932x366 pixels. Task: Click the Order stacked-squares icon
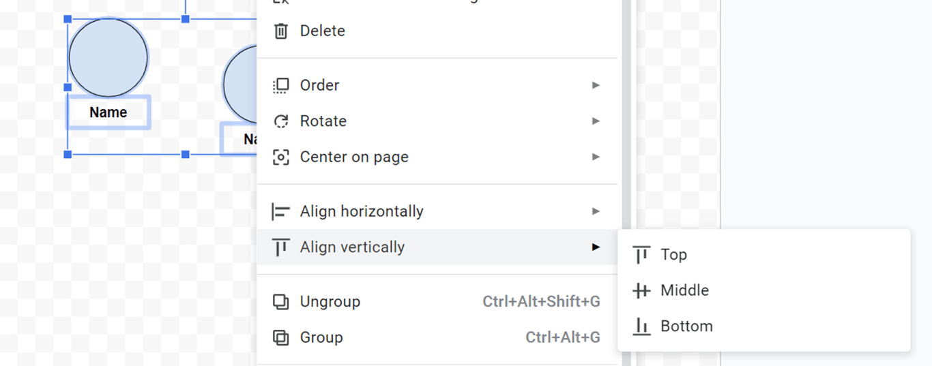[x=280, y=85]
